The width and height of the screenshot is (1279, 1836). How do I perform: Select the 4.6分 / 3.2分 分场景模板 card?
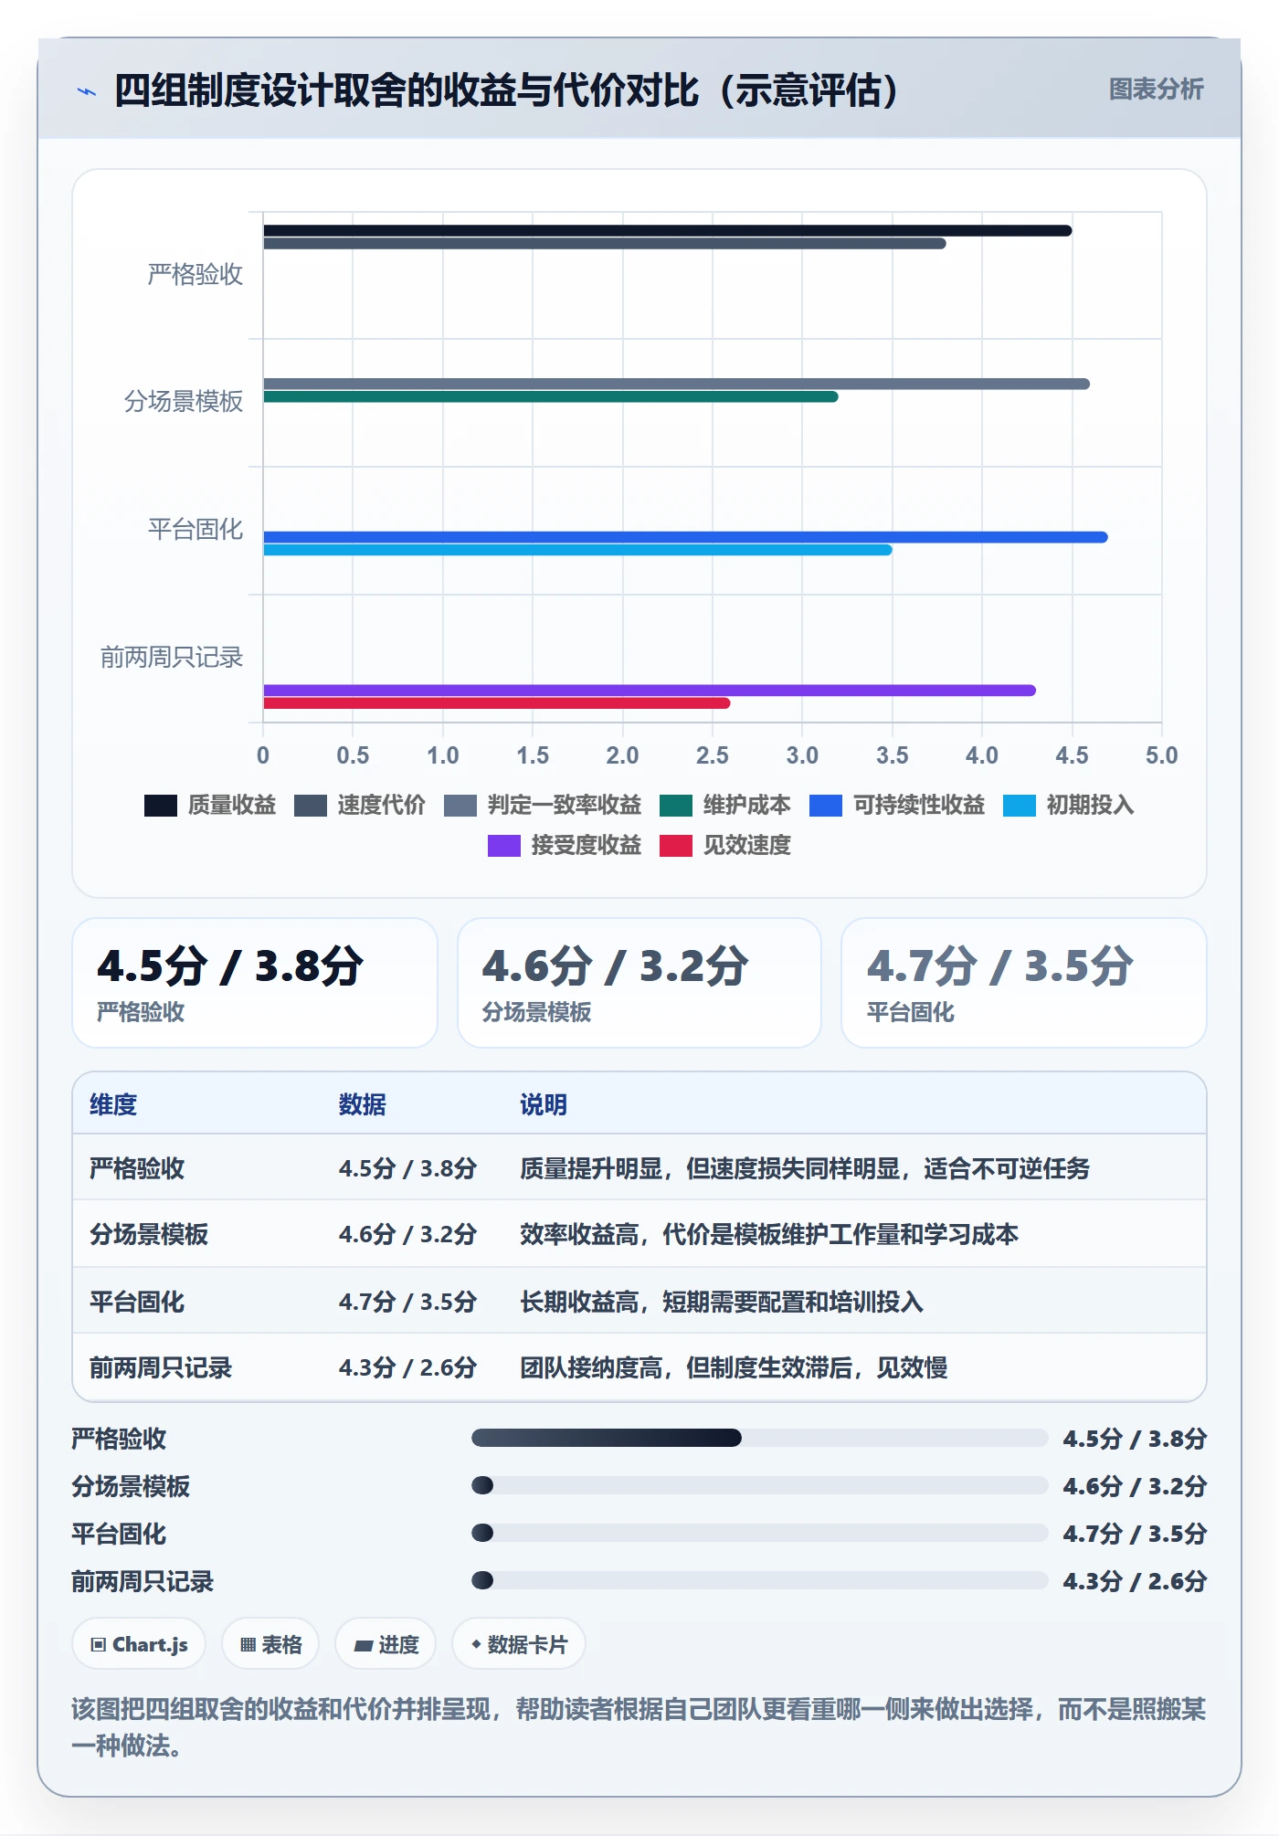[x=639, y=983]
